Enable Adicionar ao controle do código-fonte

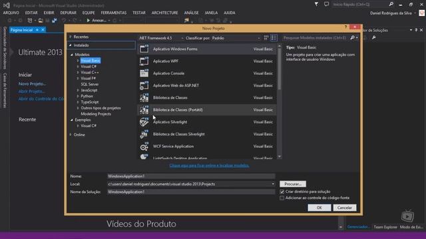coord(282,198)
